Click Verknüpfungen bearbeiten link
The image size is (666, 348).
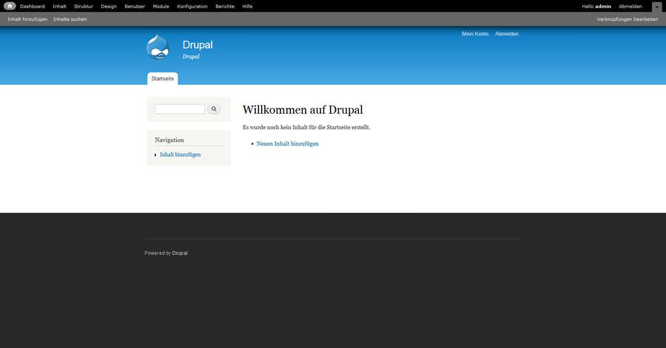click(628, 19)
